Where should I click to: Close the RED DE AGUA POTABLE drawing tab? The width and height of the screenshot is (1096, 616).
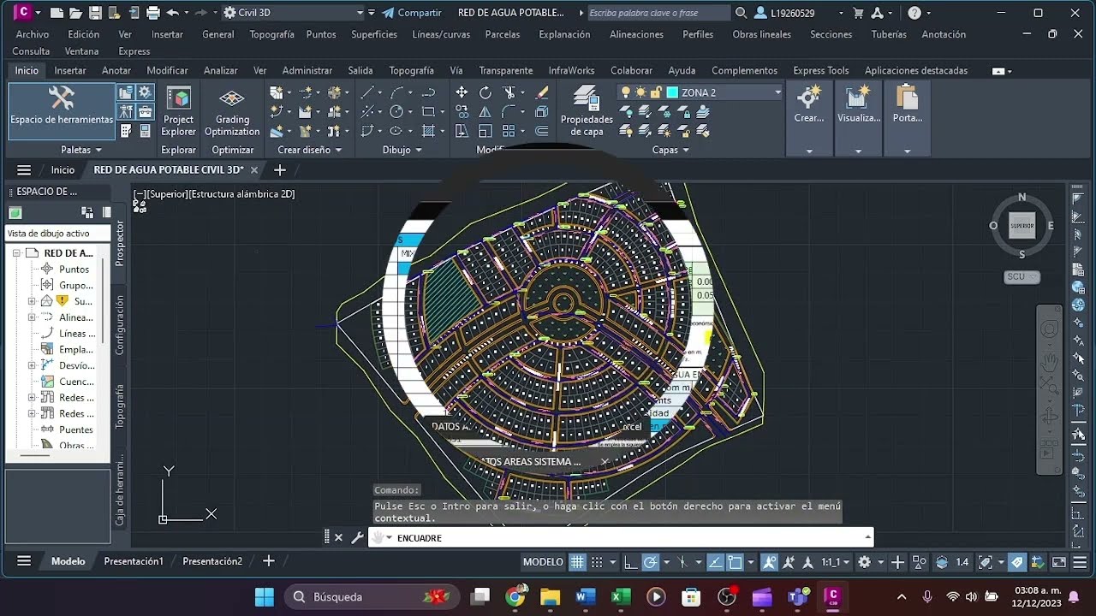pyautogui.click(x=254, y=170)
